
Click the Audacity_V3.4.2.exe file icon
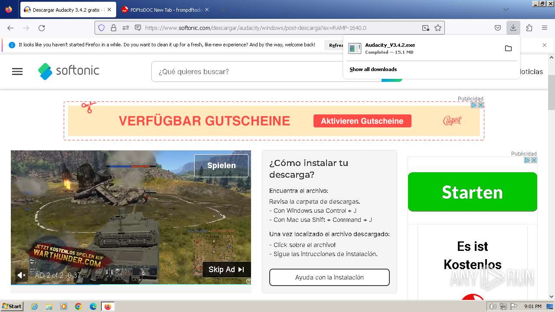355,48
